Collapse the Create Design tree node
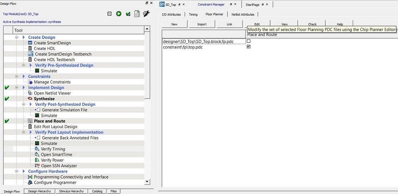The height and width of the screenshot is (194, 398). point(17,37)
